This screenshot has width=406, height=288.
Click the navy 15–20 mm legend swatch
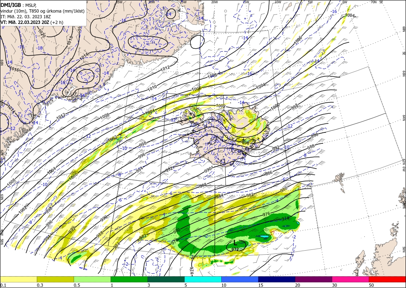pyautogui.click(x=277, y=279)
